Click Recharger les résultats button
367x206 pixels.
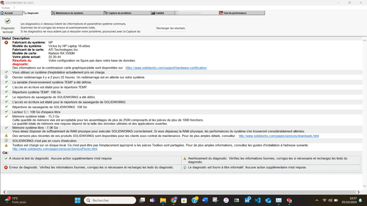(x=171, y=28)
